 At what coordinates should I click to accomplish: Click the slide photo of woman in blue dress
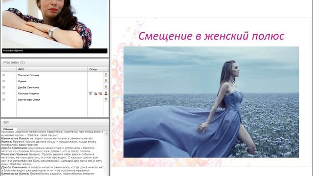(211, 102)
